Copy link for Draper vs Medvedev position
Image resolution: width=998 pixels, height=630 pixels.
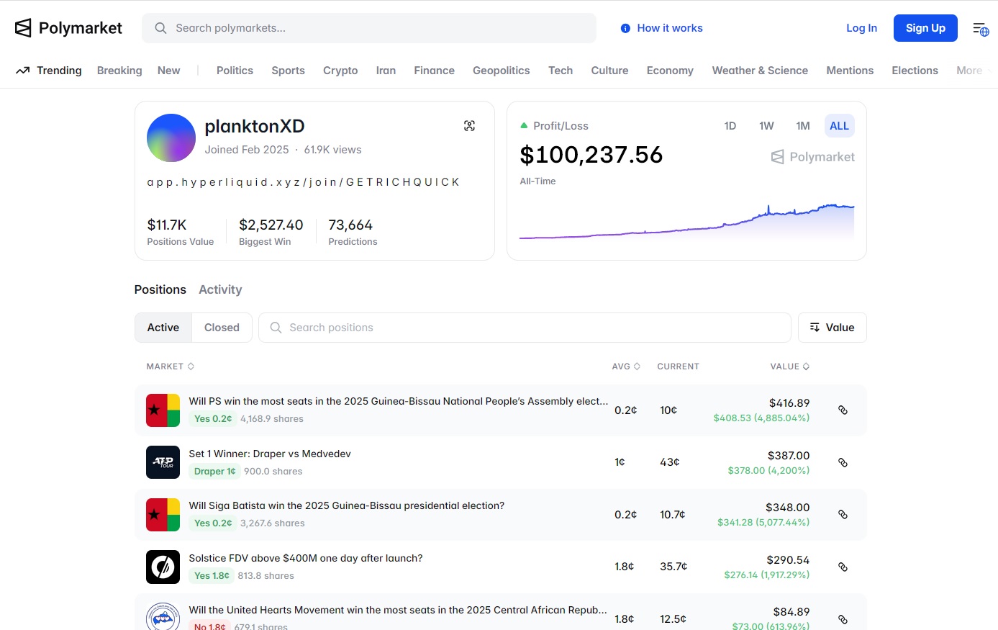(x=843, y=463)
